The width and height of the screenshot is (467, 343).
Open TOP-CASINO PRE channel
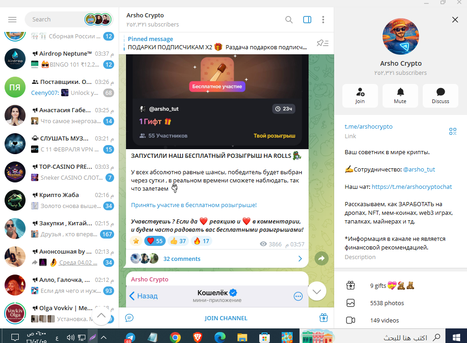[59, 172]
